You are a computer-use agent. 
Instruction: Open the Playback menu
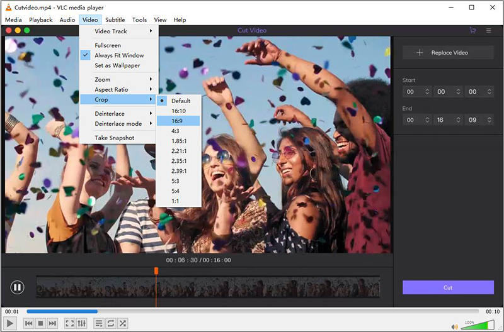[x=41, y=20]
